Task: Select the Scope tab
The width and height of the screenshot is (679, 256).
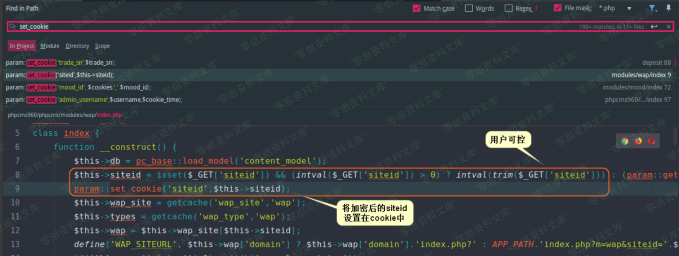Action: 102,46
